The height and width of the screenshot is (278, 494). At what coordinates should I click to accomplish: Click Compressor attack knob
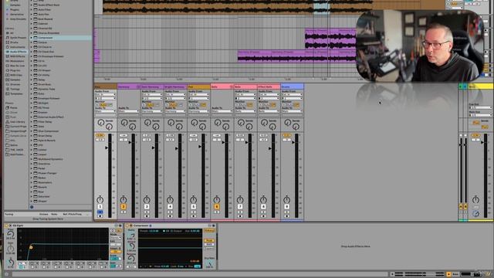(x=131, y=246)
